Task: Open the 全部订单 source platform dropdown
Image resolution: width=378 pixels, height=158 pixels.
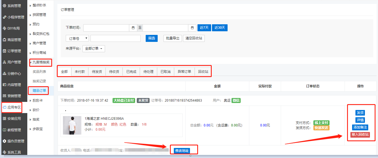Action: click(x=93, y=49)
